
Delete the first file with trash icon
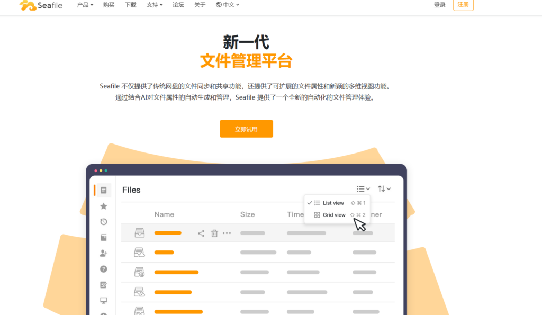(x=214, y=233)
